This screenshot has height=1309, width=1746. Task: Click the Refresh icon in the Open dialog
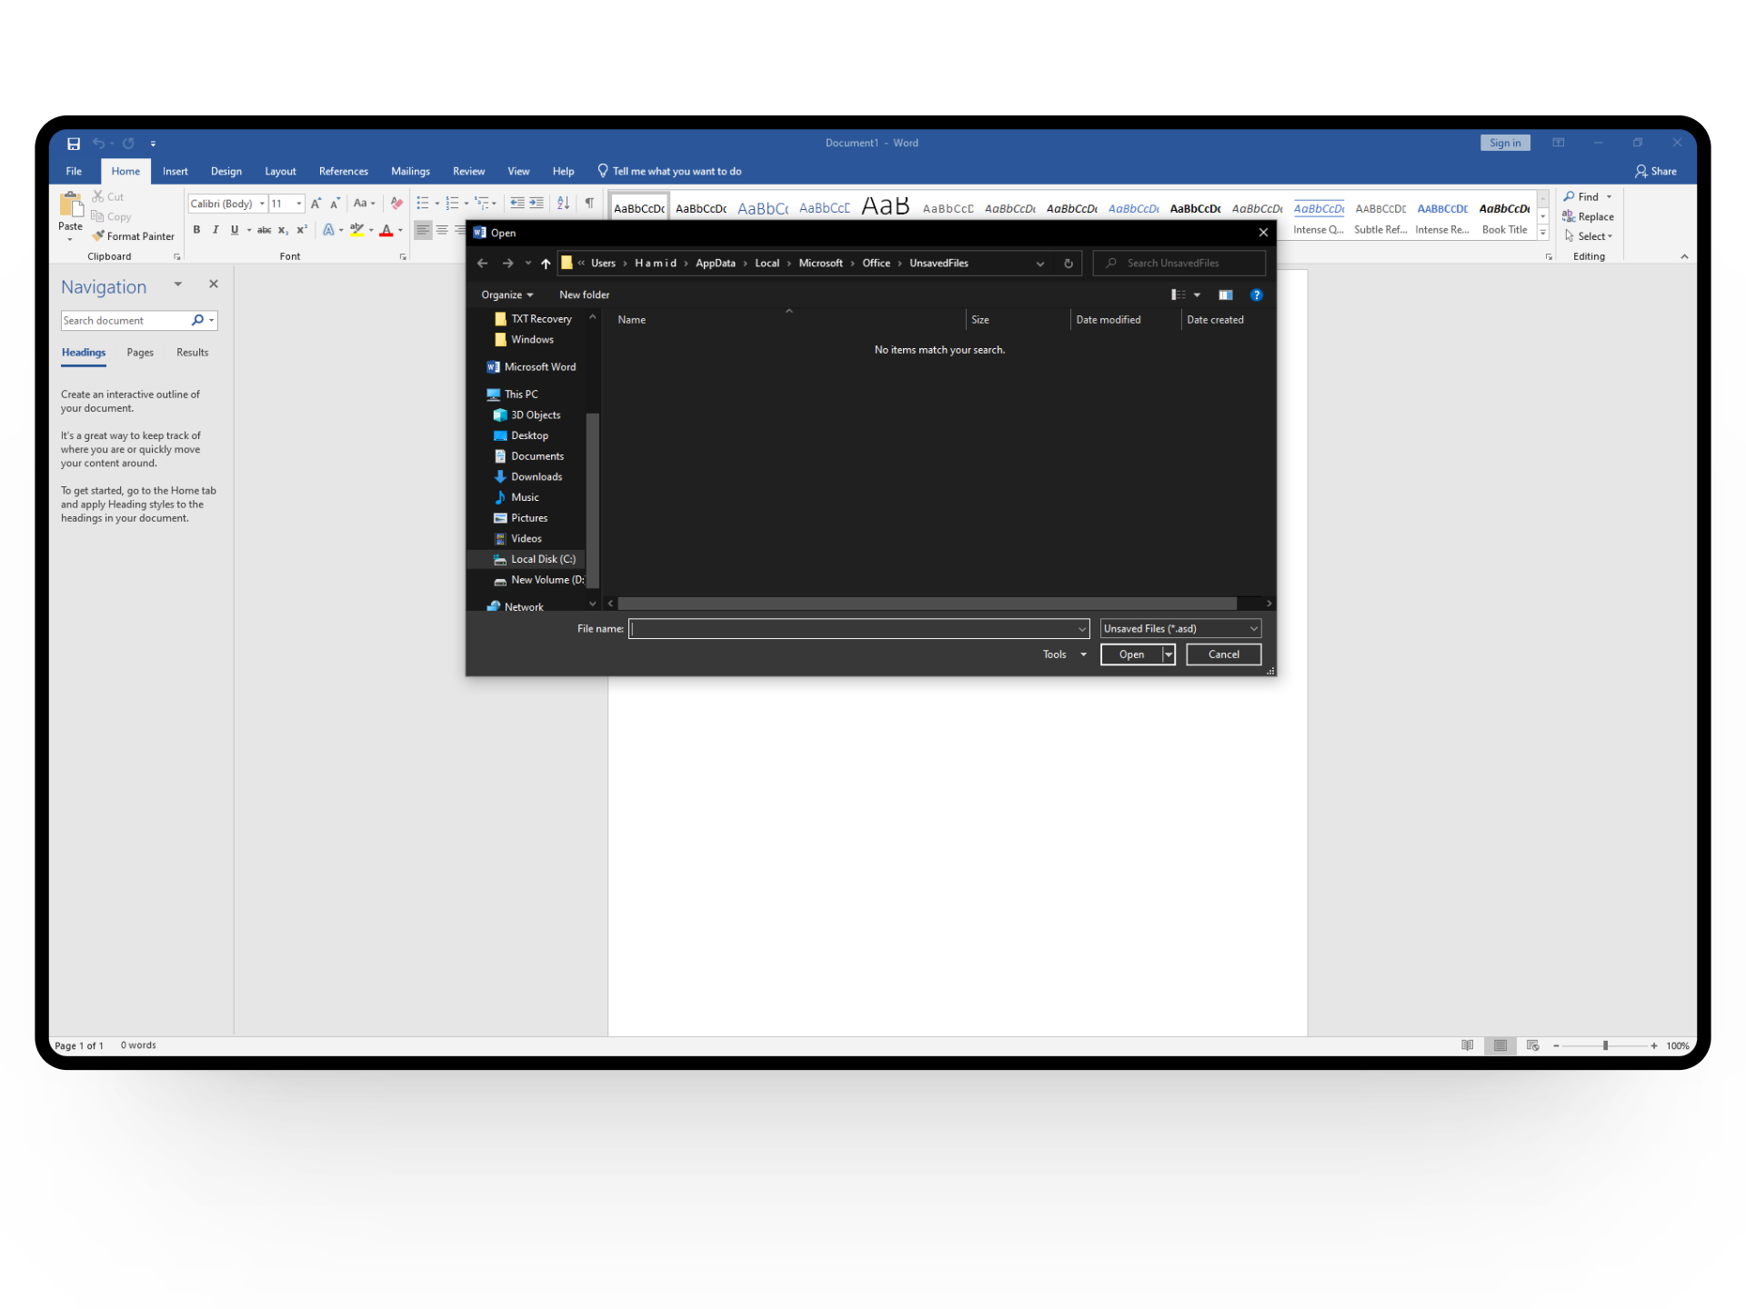tap(1069, 264)
